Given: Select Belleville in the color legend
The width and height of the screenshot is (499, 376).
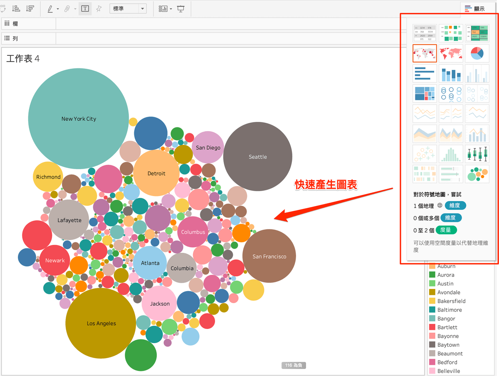Looking at the screenshot, I should point(449,371).
